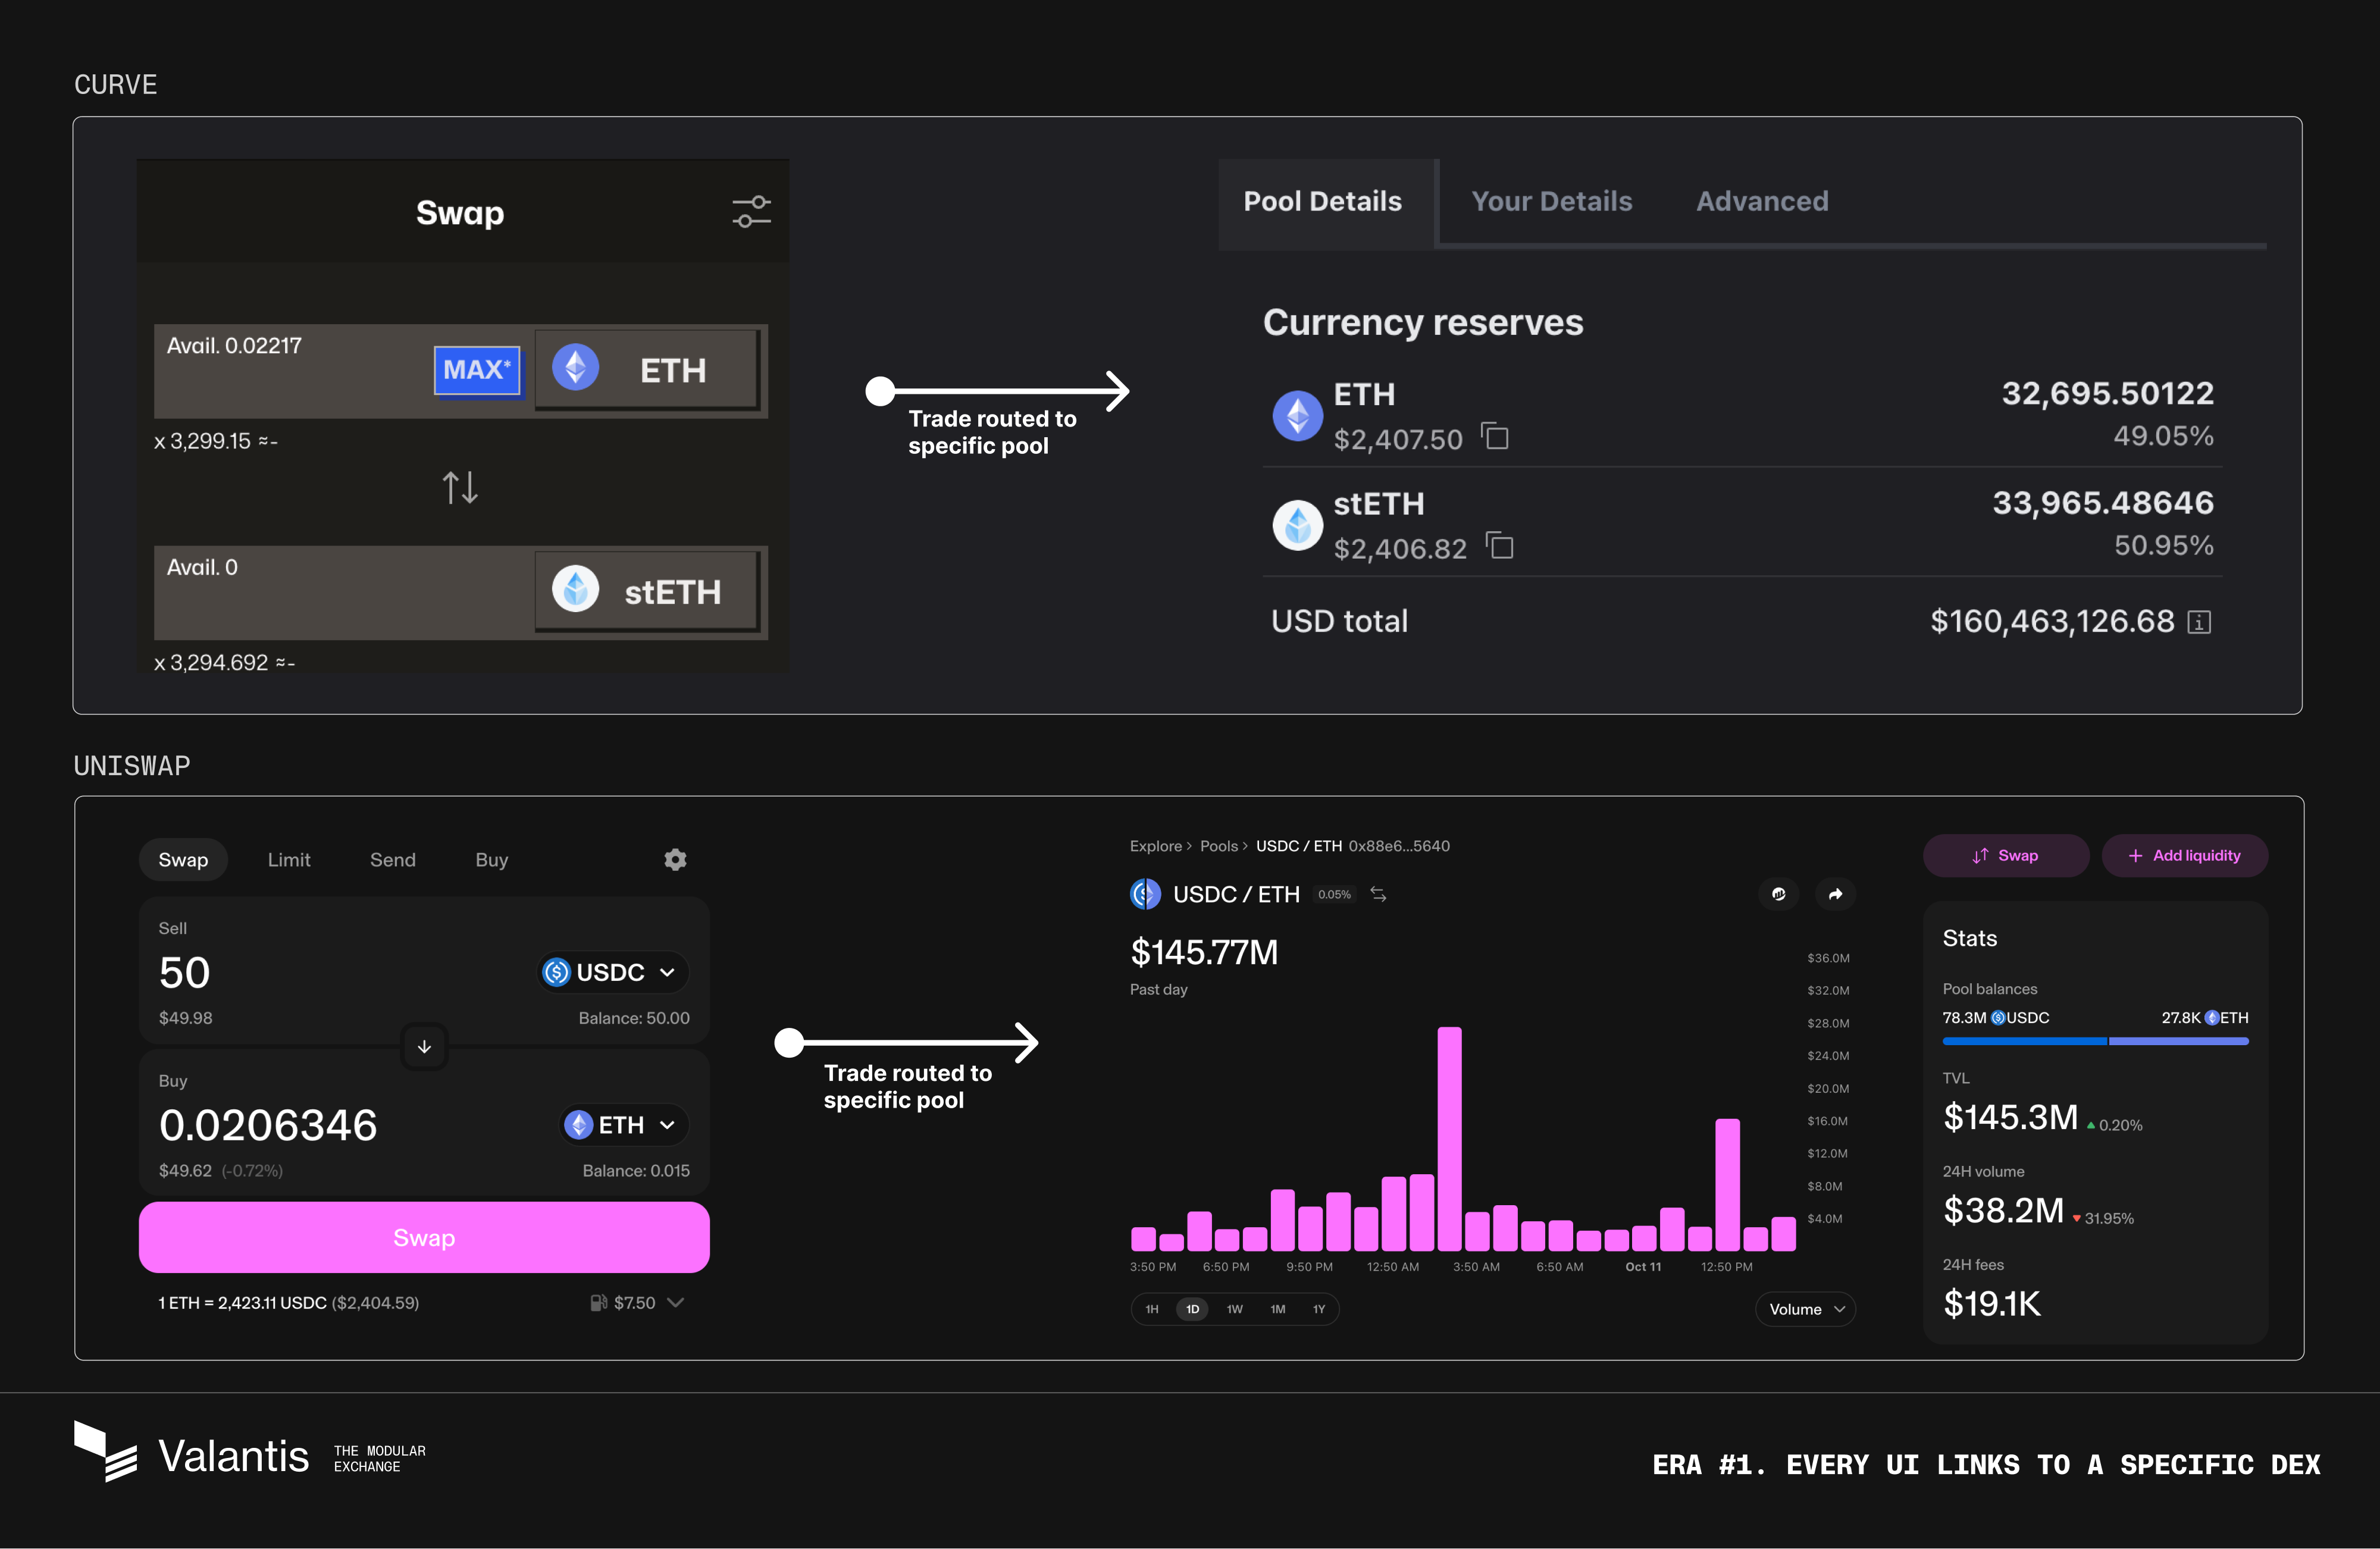The width and height of the screenshot is (2380, 1549).
Task: Click the USD total info icon
Action: pyautogui.click(x=2199, y=622)
